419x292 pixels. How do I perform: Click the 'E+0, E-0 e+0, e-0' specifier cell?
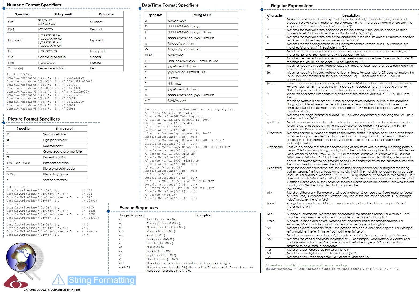pyautogui.click(x=24, y=163)
